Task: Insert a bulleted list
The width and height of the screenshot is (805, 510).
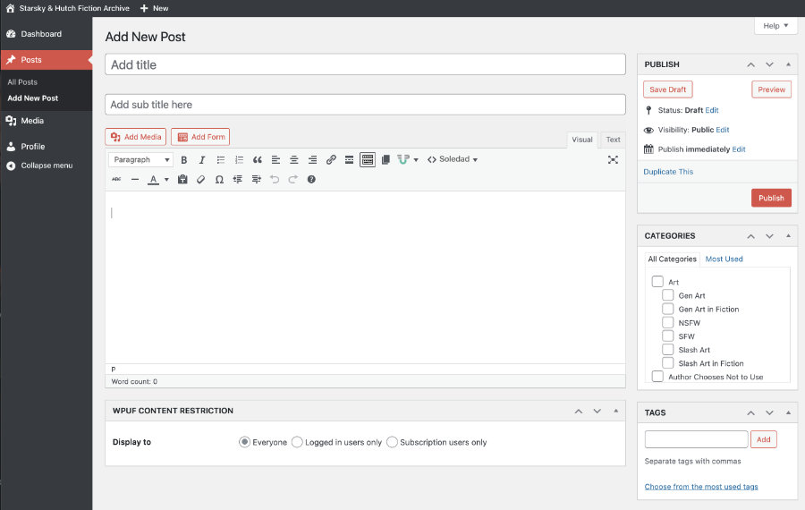Action: (x=221, y=160)
